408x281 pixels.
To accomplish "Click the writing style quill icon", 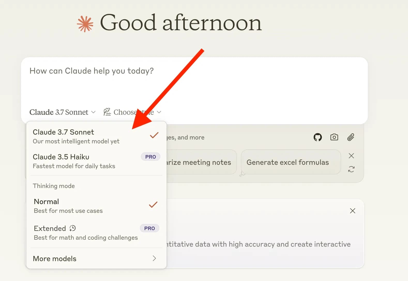I will (107, 112).
